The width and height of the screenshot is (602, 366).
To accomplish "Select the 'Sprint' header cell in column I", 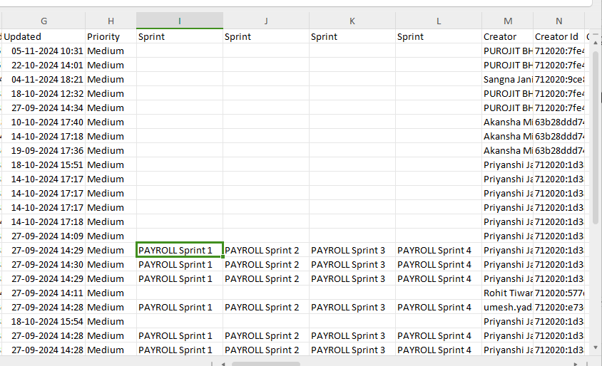I will [179, 37].
